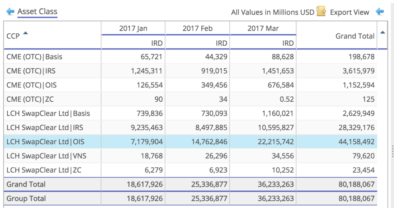Viewport: 394px width, 208px height.
Task: Click the value 26,296
Action: 216,156
